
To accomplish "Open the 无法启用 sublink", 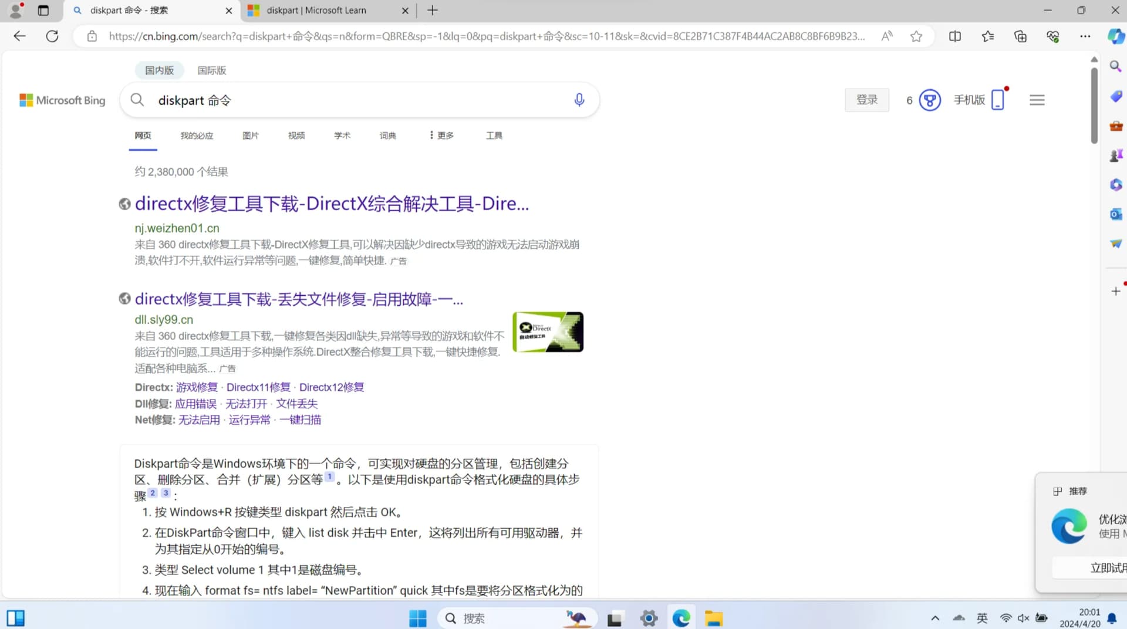I will click(x=199, y=420).
